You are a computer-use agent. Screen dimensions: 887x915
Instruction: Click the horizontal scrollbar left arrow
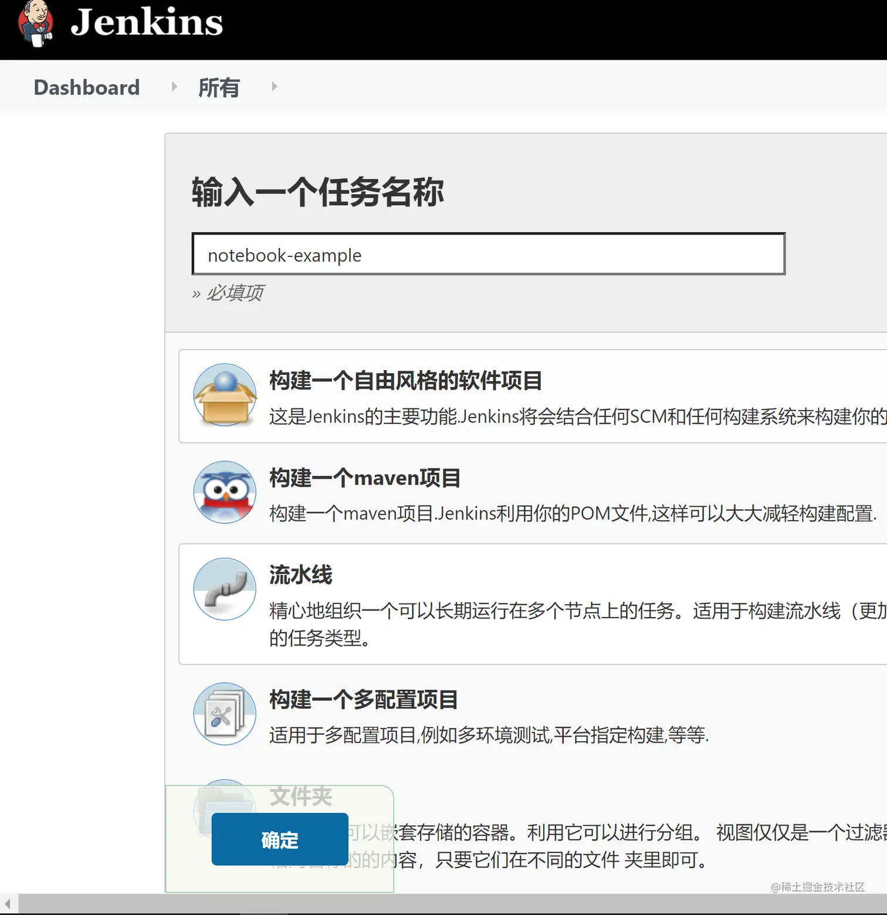[x=8, y=904]
